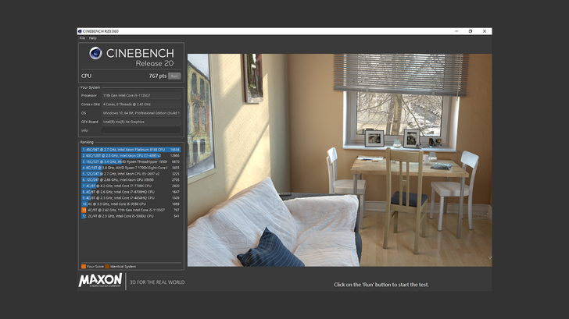The image size is (569, 319).
Task: Select the Core i7-7700K ranking row
Action: tap(131, 186)
